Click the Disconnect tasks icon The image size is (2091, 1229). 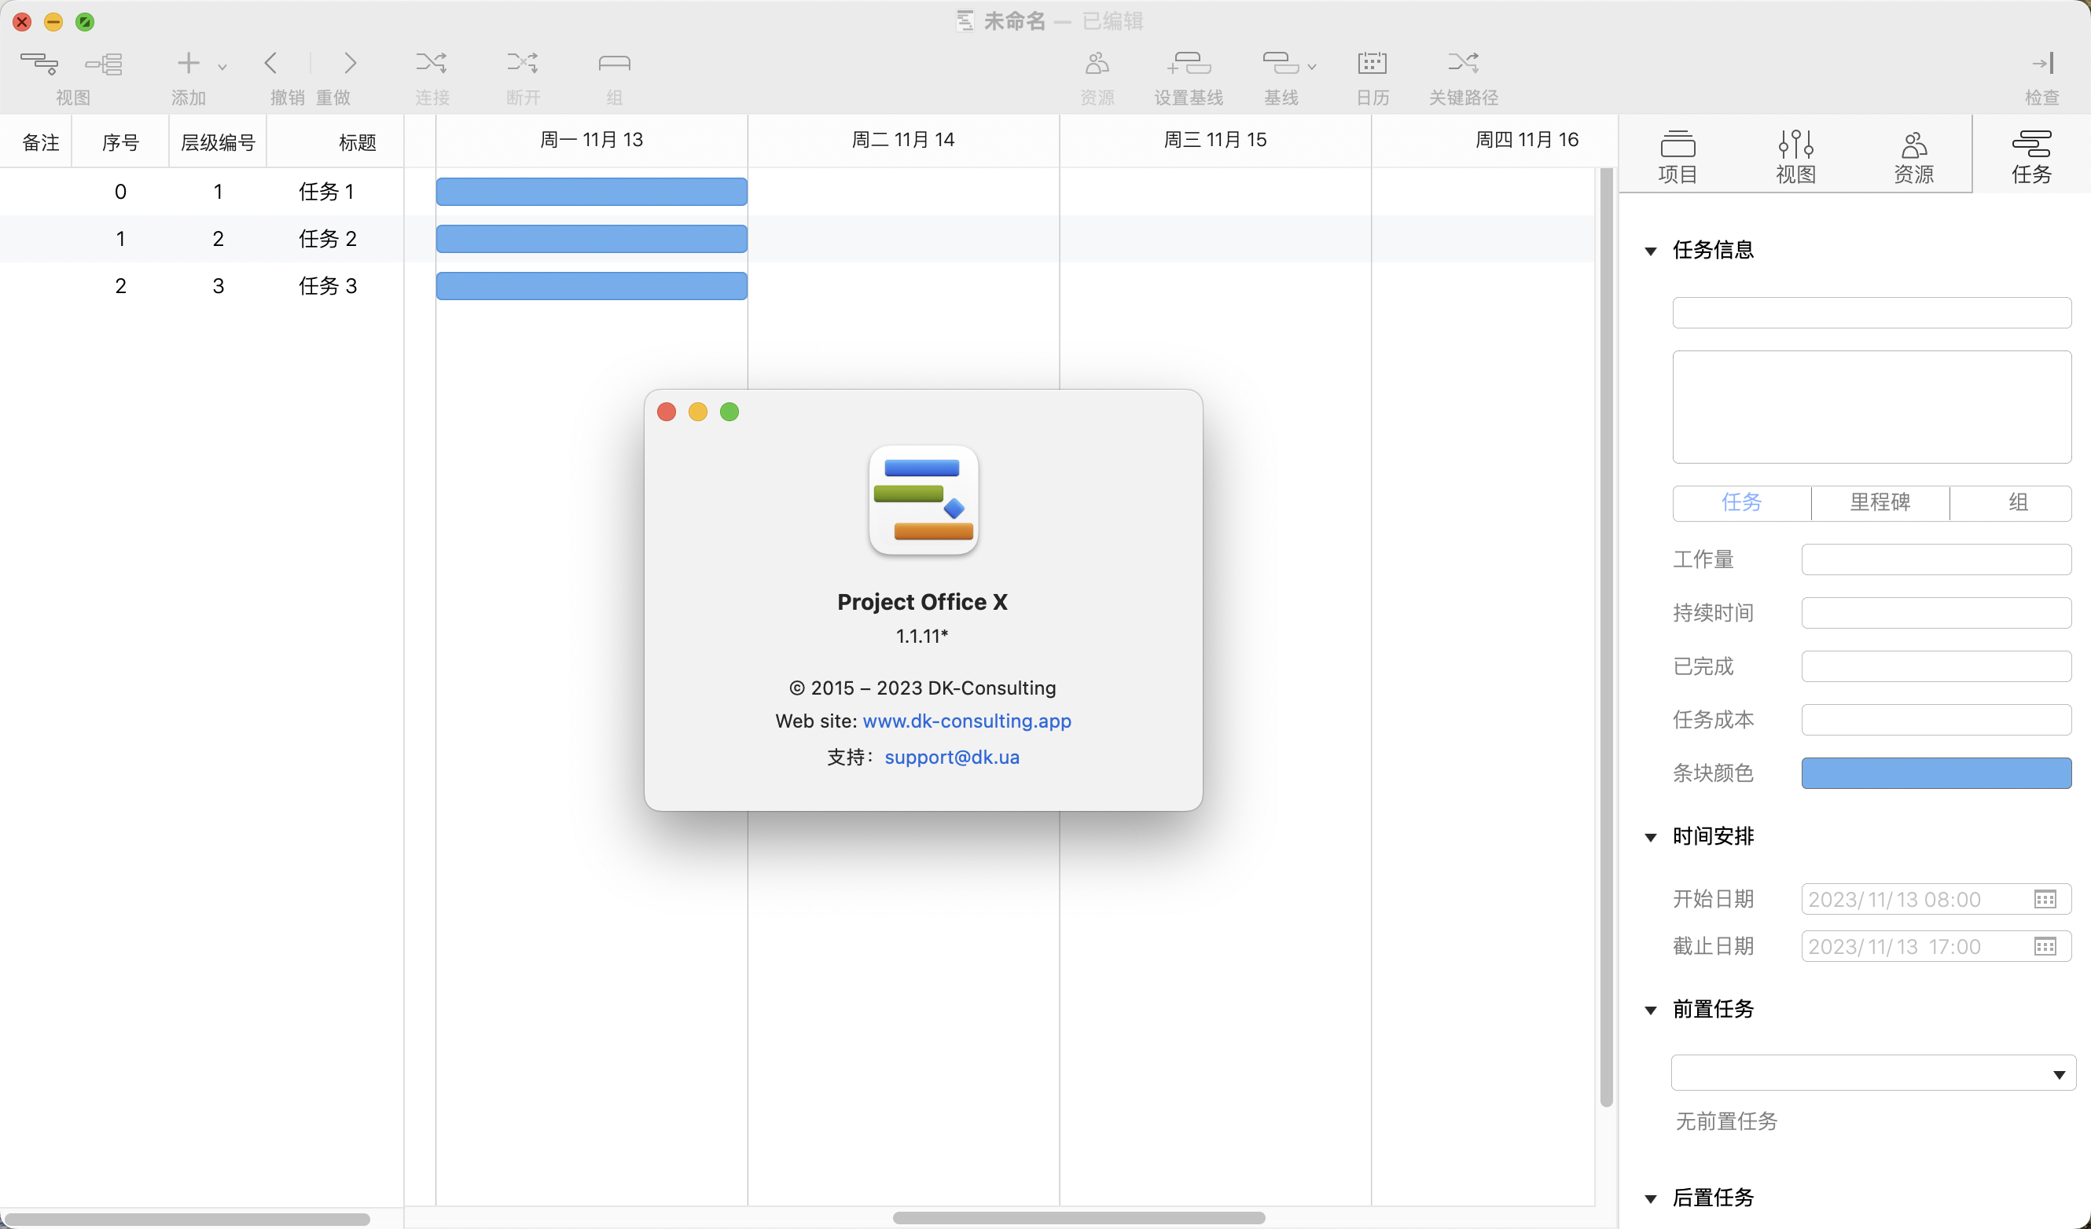(523, 63)
